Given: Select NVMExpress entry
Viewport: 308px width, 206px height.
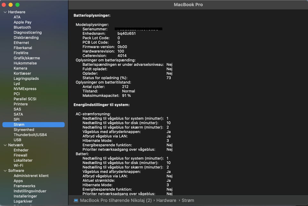Looking at the screenshot, I should point(25,89).
